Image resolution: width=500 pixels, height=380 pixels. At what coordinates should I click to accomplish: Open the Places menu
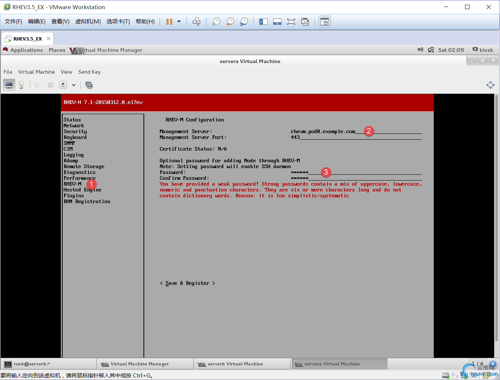click(x=57, y=50)
